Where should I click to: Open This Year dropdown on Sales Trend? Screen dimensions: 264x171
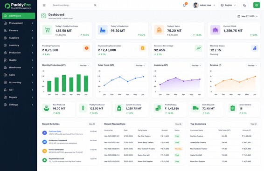pyautogui.click(x=140, y=66)
